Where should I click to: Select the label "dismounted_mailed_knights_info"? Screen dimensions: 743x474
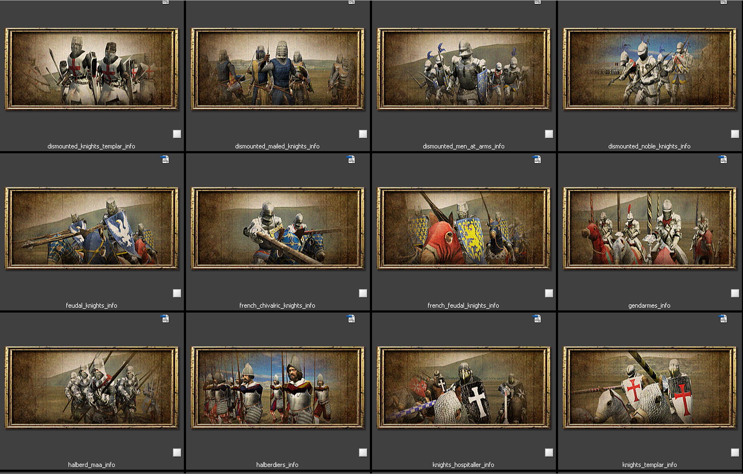coord(277,146)
